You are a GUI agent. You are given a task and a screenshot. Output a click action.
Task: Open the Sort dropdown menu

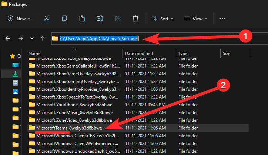162,18
